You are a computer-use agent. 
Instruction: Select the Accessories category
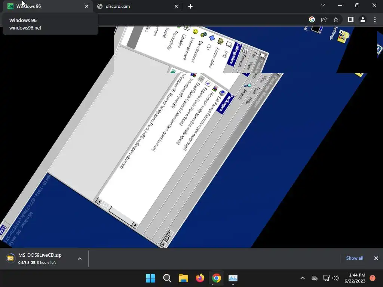click(x=214, y=57)
